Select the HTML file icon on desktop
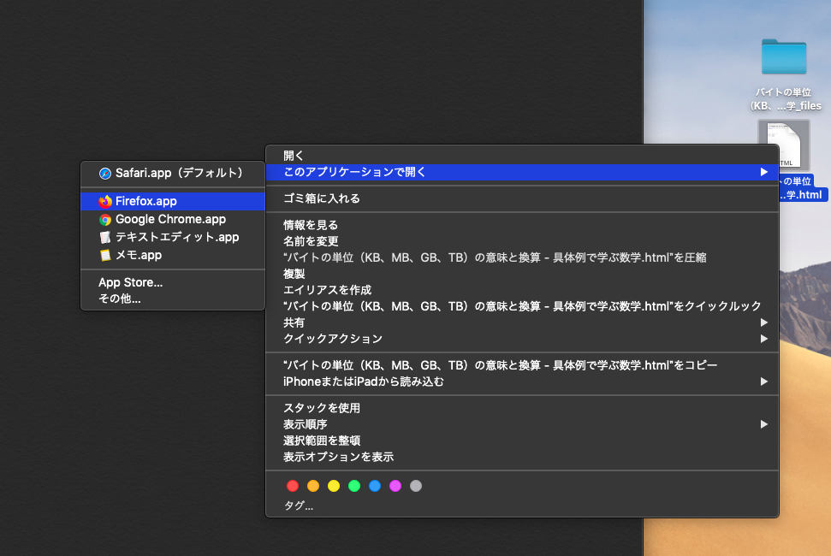831x556 pixels. point(783,145)
